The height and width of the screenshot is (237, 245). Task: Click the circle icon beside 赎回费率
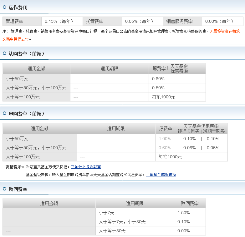coord(4,189)
